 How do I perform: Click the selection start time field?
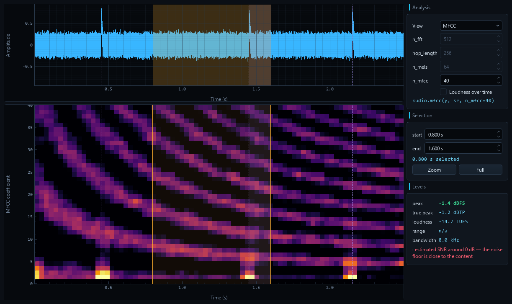coord(459,134)
